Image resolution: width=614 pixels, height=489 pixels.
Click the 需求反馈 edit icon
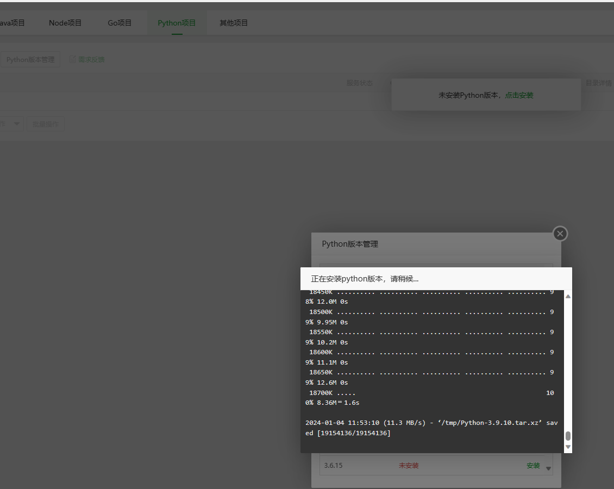pyautogui.click(x=72, y=59)
